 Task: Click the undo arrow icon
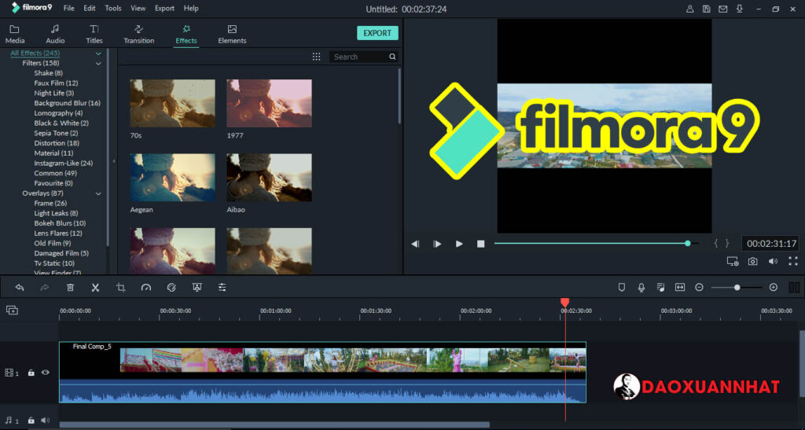pos(20,288)
